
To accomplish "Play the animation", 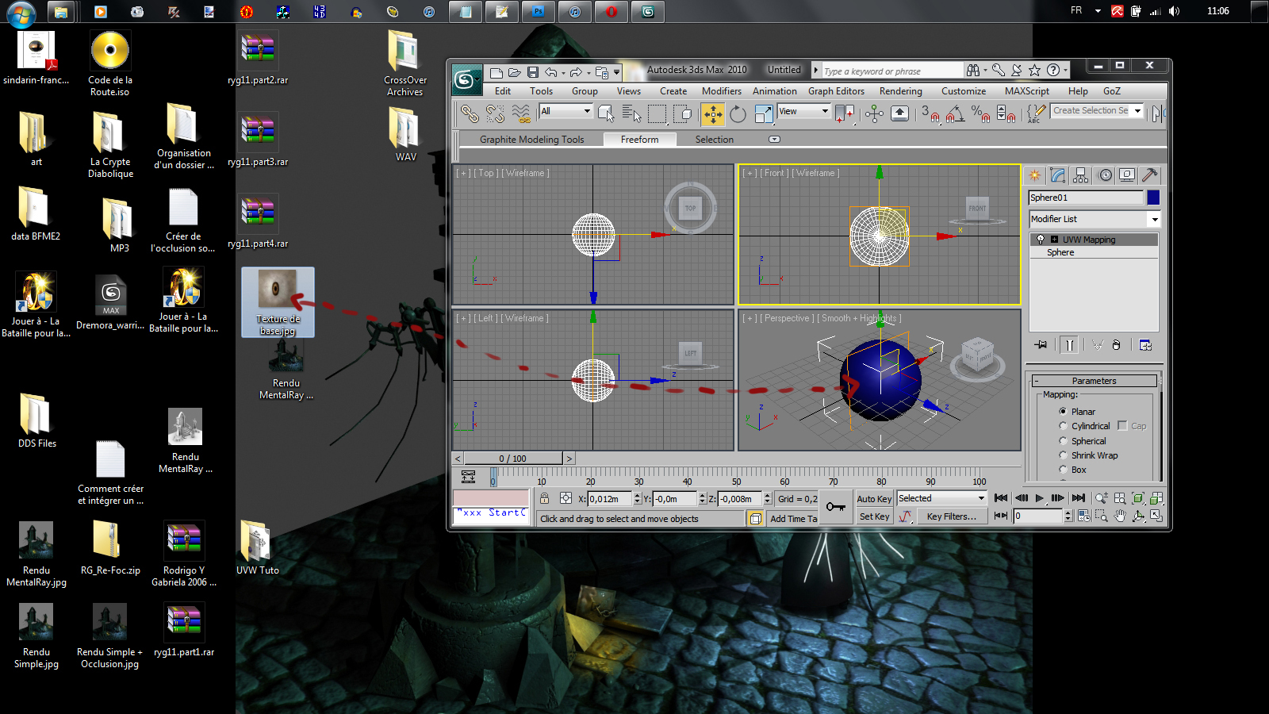I will tap(1040, 498).
